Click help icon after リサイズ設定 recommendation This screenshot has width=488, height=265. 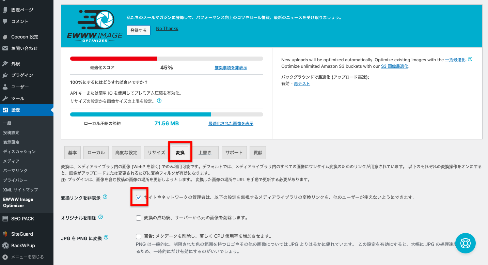pos(159,101)
